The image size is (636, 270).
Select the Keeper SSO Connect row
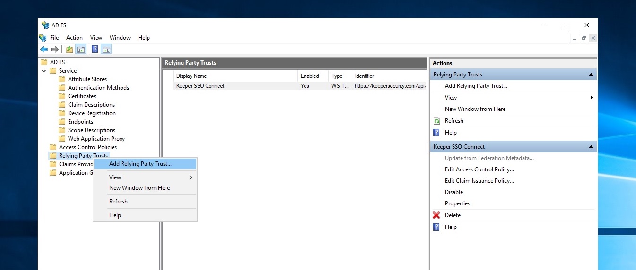click(200, 86)
